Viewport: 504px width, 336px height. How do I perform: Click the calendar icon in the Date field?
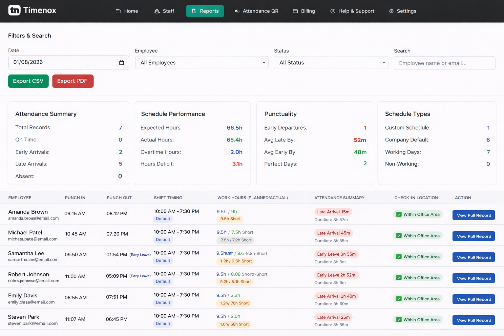coord(122,62)
